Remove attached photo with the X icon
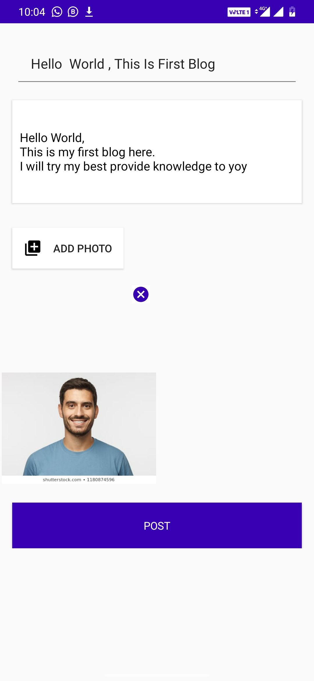 pyautogui.click(x=141, y=294)
